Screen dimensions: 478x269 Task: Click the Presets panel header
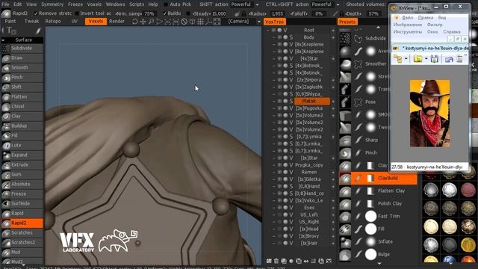click(x=347, y=22)
